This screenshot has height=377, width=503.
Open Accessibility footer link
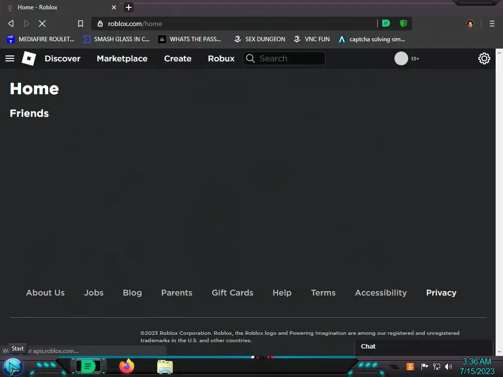381,293
